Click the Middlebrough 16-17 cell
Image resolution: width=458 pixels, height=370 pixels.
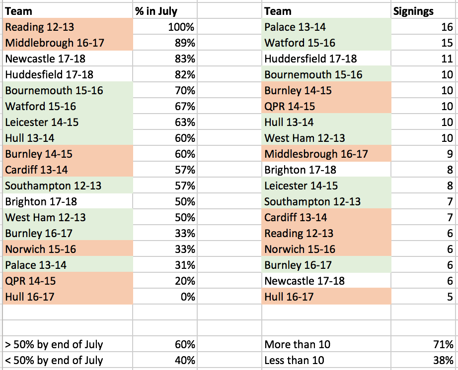click(x=68, y=43)
